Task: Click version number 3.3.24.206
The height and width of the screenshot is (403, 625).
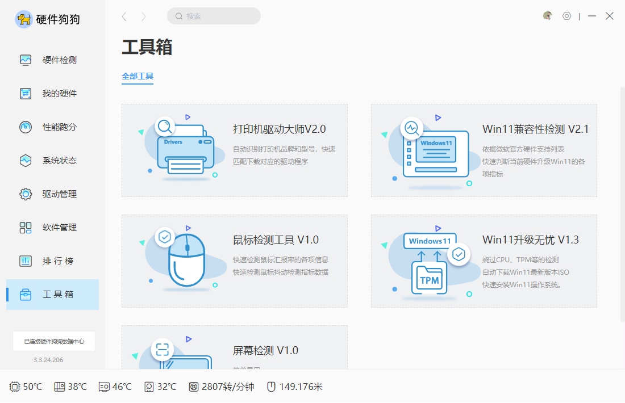Action: pyautogui.click(x=48, y=360)
